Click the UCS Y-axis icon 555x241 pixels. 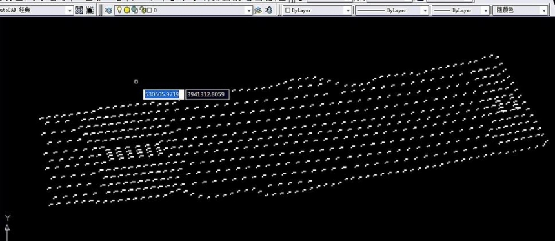(x=8, y=227)
